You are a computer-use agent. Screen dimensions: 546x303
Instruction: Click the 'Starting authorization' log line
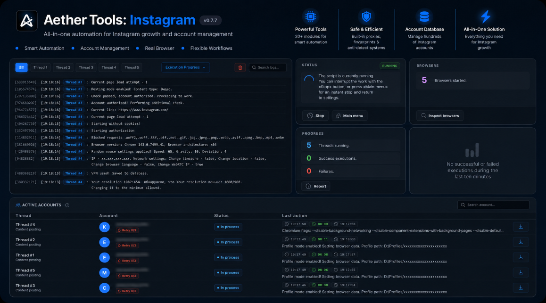pyautogui.click(x=113, y=131)
